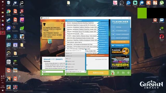
Task: Open the VK Сообщество sidebar button
Action: click(x=120, y=45)
